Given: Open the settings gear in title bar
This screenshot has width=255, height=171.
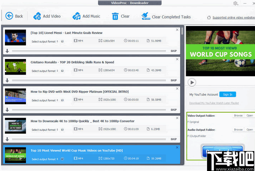Looking at the screenshot, I should (235, 3).
